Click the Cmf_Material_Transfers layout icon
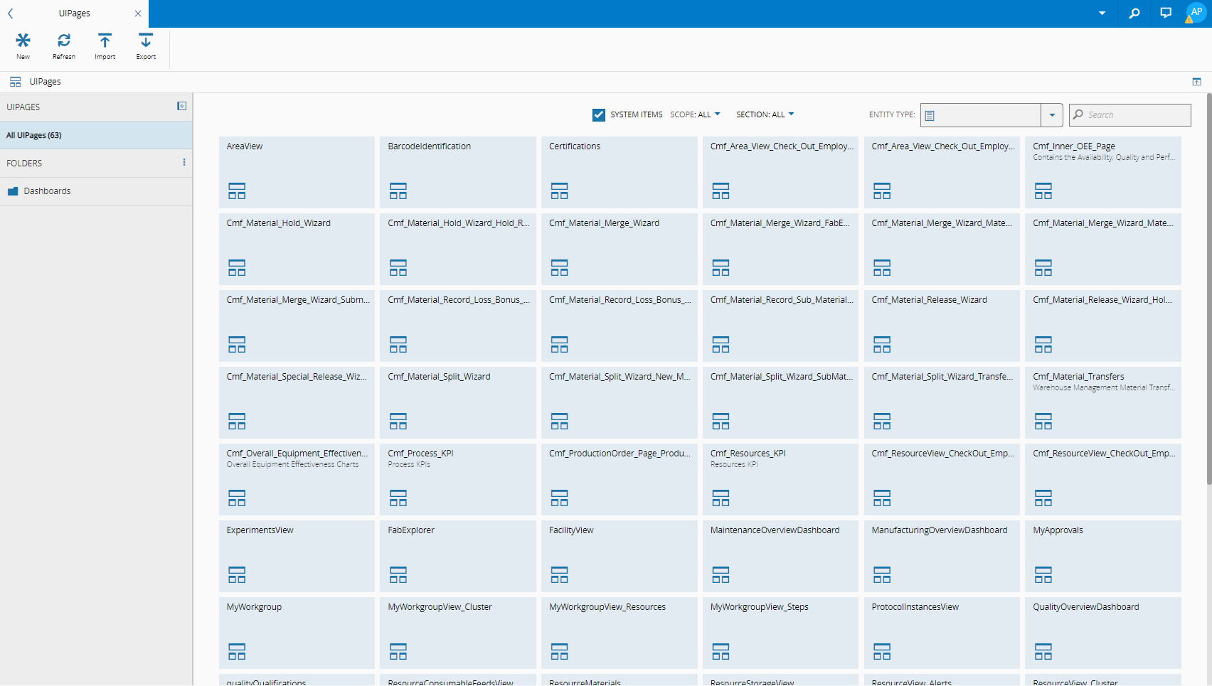 (x=1043, y=422)
